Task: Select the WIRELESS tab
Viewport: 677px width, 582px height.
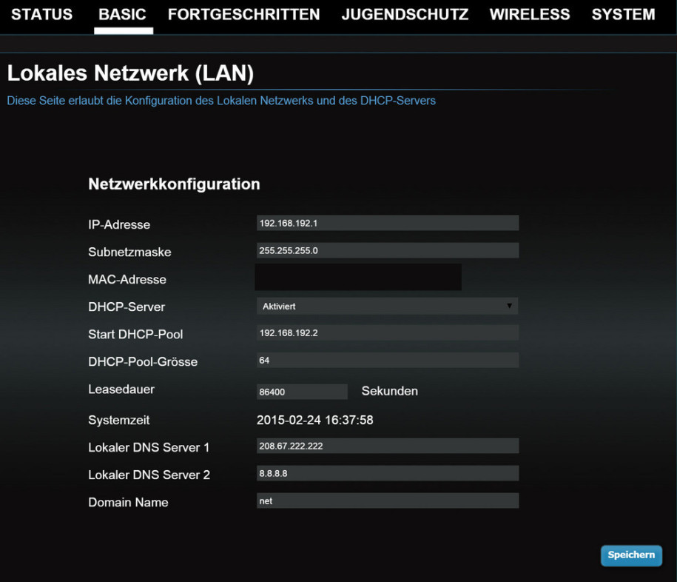Action: point(530,14)
